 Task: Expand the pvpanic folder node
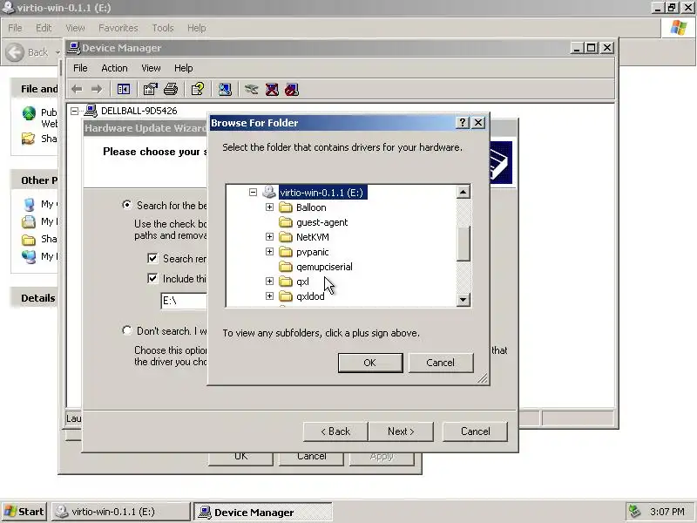(x=269, y=252)
